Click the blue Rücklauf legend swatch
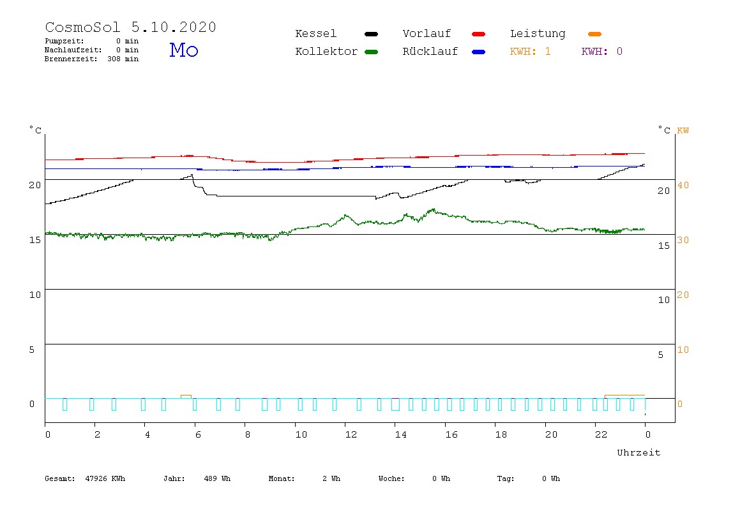This screenshot has height=518, width=733. click(x=479, y=52)
